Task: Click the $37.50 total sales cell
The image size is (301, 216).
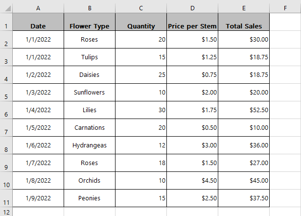Action: 244,198
